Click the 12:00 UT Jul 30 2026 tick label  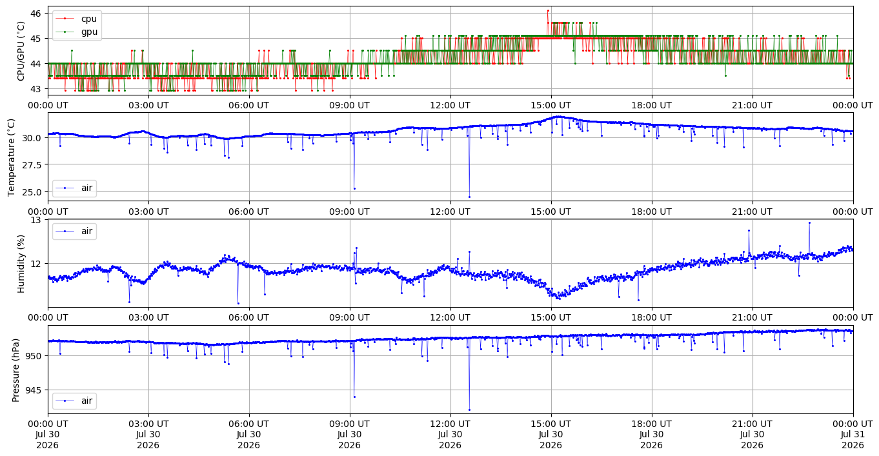pyautogui.click(x=450, y=434)
